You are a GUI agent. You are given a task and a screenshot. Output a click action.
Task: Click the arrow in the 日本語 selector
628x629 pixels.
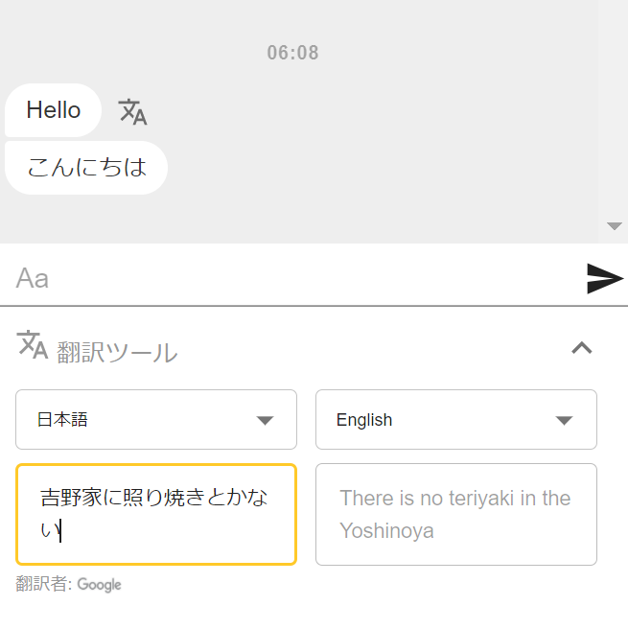(265, 420)
